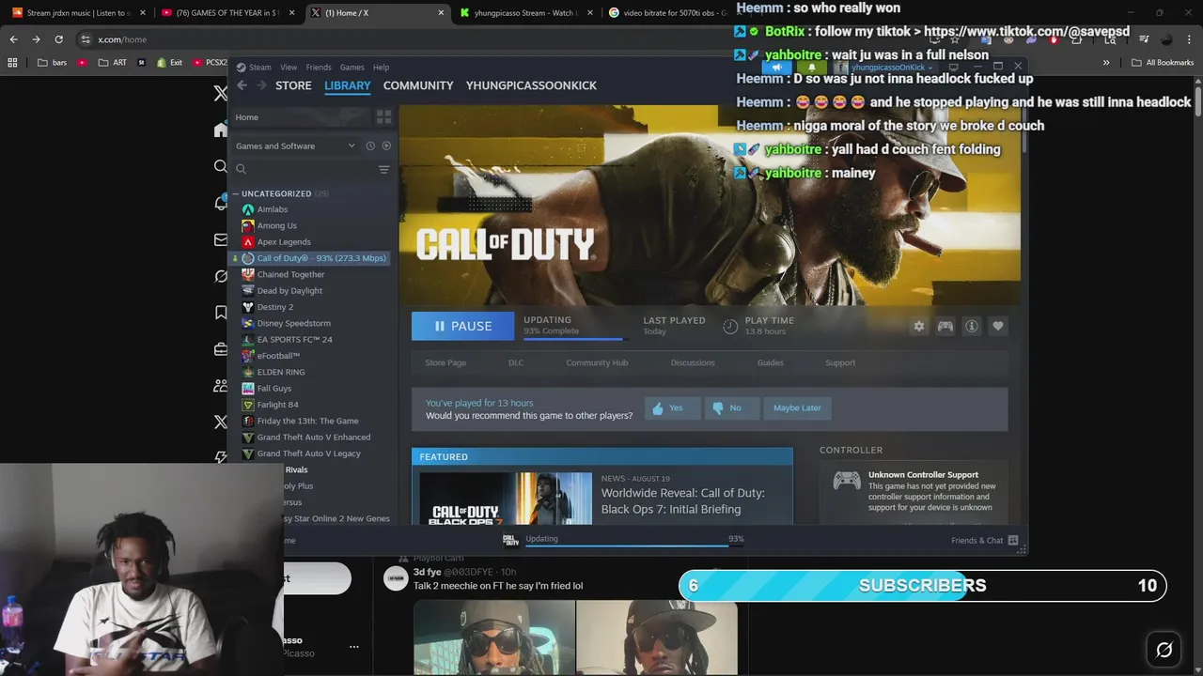Image resolution: width=1203 pixels, height=676 pixels.
Task: Open Black Ops 7 featured news thumbnail
Action: pos(506,499)
